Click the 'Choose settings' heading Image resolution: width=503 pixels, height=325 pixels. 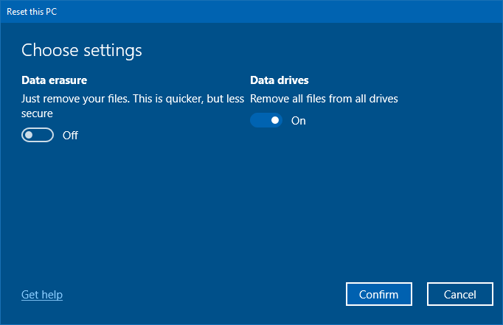coord(82,50)
